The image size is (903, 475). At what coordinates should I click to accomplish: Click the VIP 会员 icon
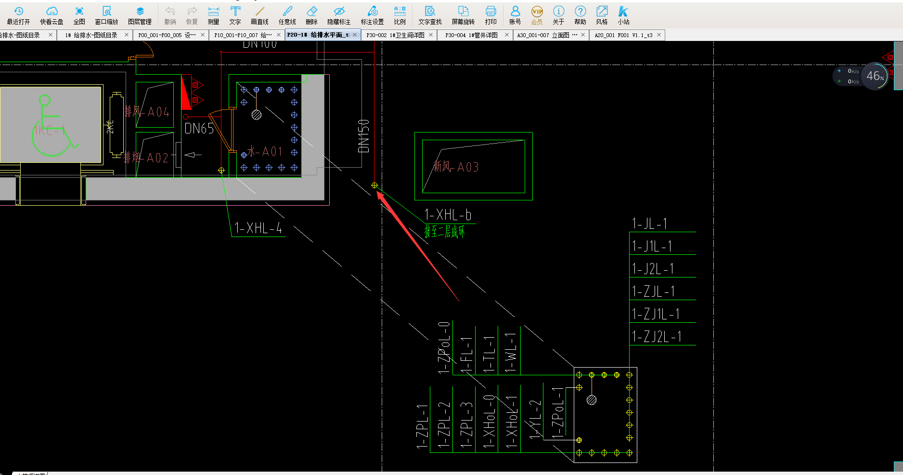[537, 15]
